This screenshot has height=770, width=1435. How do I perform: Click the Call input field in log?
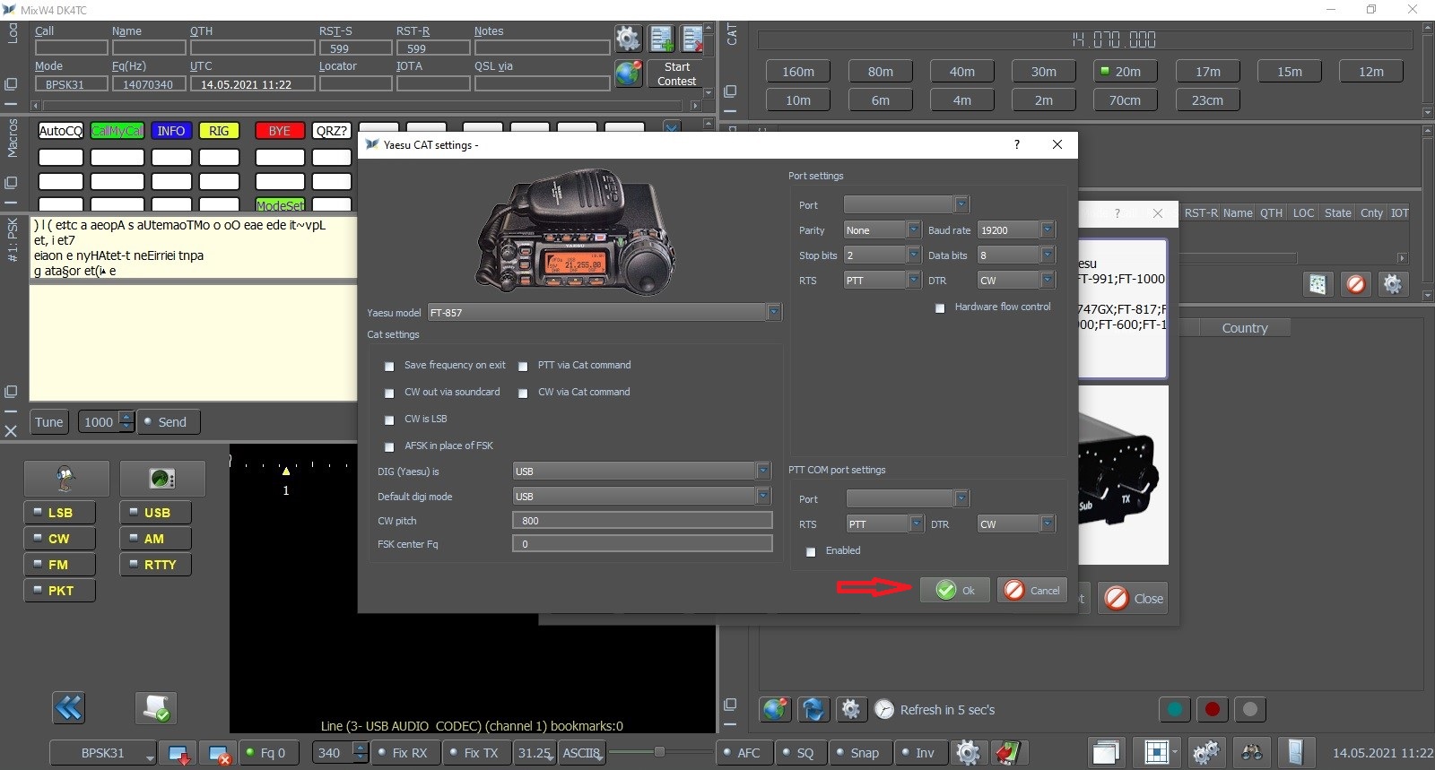click(x=71, y=48)
